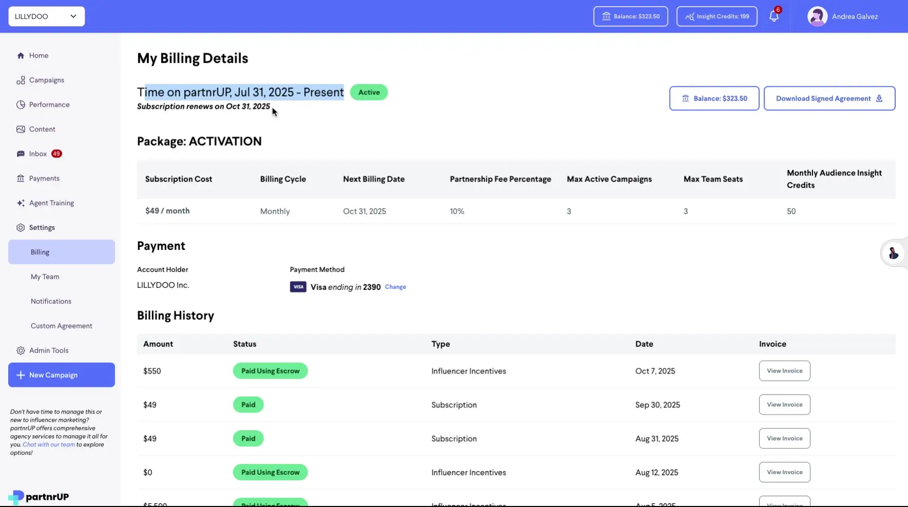
Task: Change the Visa payment method
Action: 395,287
